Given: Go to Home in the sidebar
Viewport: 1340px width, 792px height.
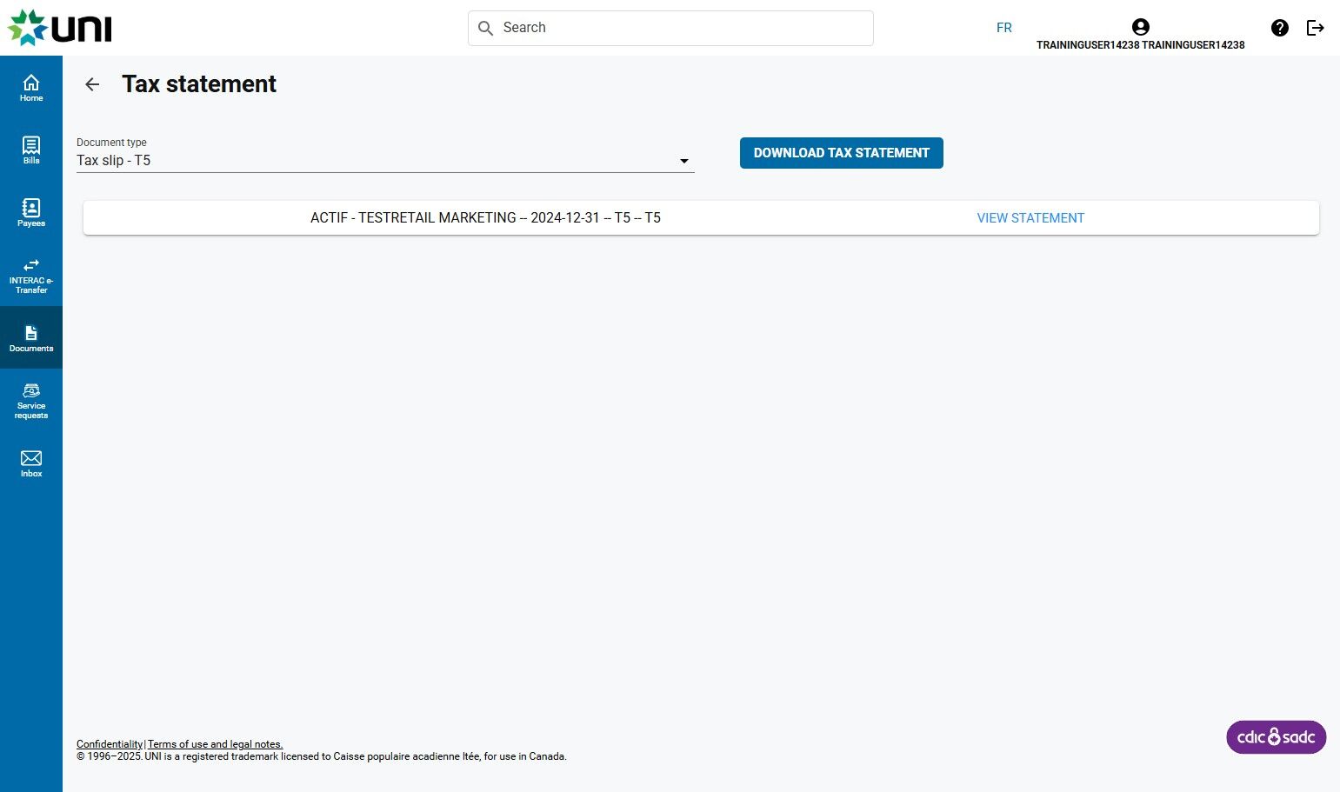Looking at the screenshot, I should tap(31, 87).
